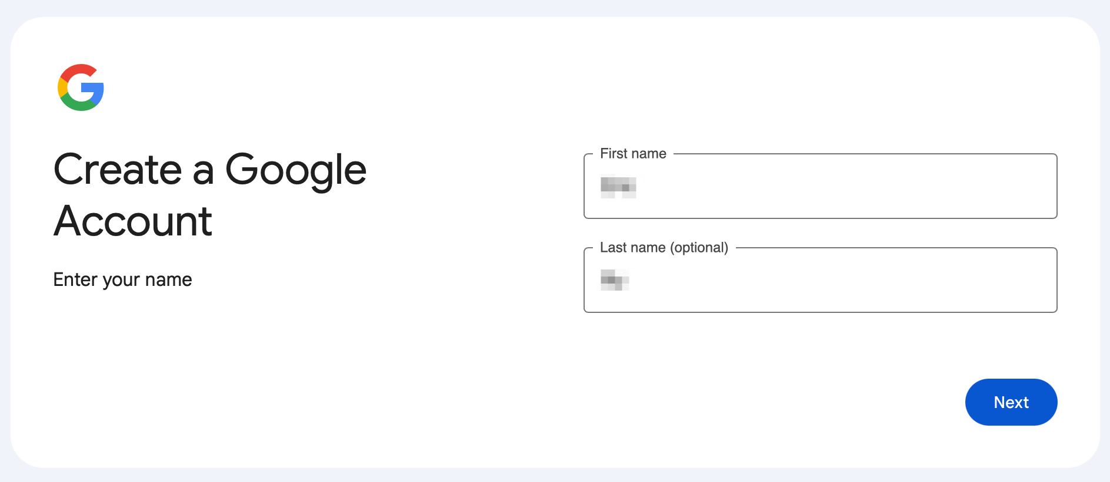Focus the Last name (optional) input field
1110x482 pixels.
pyautogui.click(x=820, y=281)
